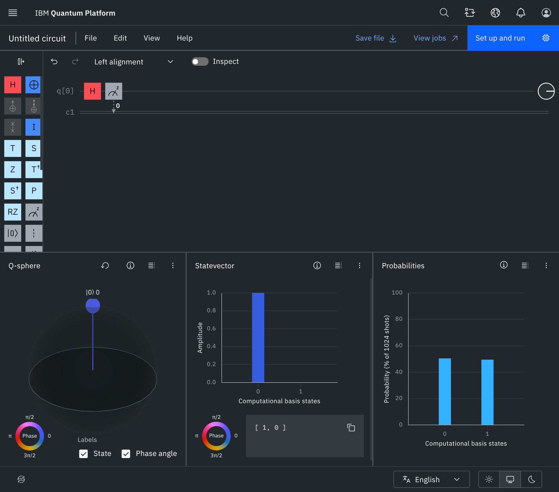Image resolution: width=559 pixels, height=492 pixels.
Task: Reset the Q-sphere view rotation
Action: point(105,265)
